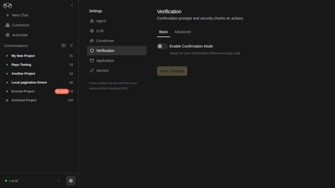The image size is (335, 188).
Task: Click the new folder icon in Conversations
Action: (64, 45)
